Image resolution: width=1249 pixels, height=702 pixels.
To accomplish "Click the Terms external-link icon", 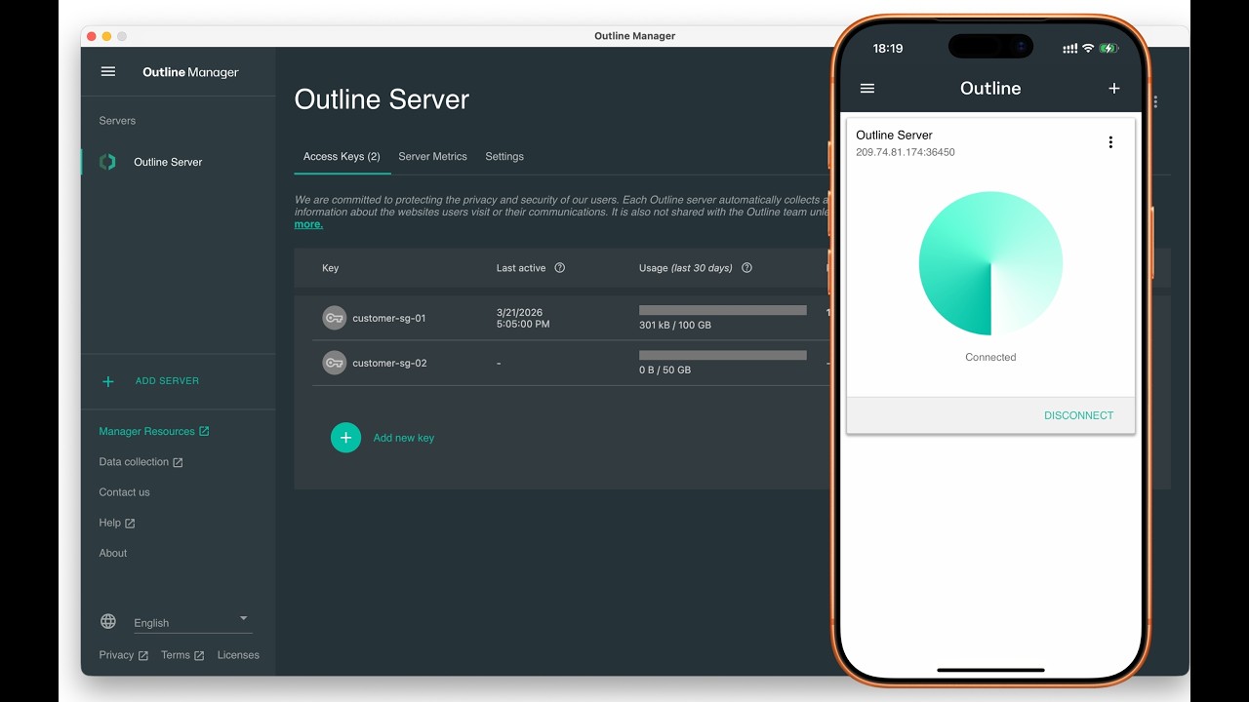I will [199, 656].
